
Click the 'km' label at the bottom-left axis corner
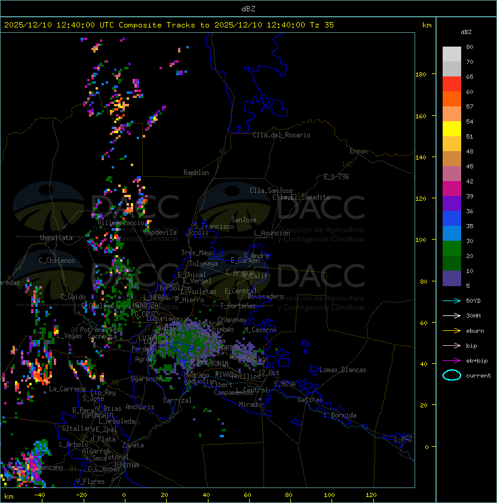9,496
